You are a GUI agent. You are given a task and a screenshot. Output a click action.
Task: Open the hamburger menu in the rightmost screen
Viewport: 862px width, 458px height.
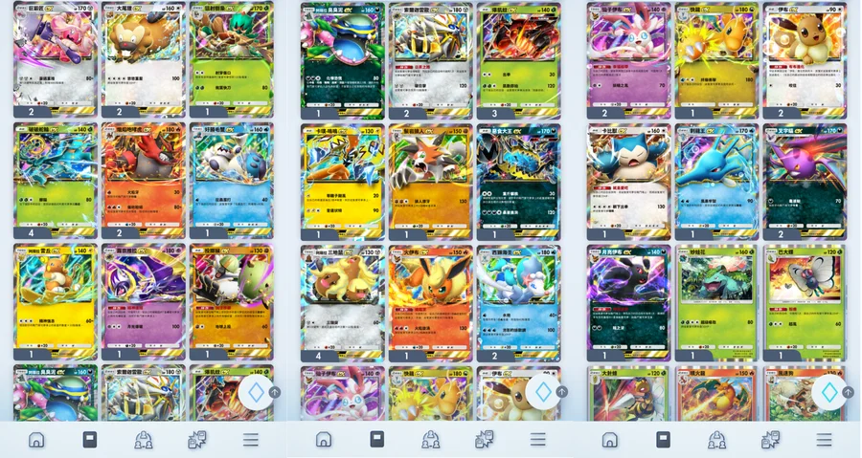[824, 439]
